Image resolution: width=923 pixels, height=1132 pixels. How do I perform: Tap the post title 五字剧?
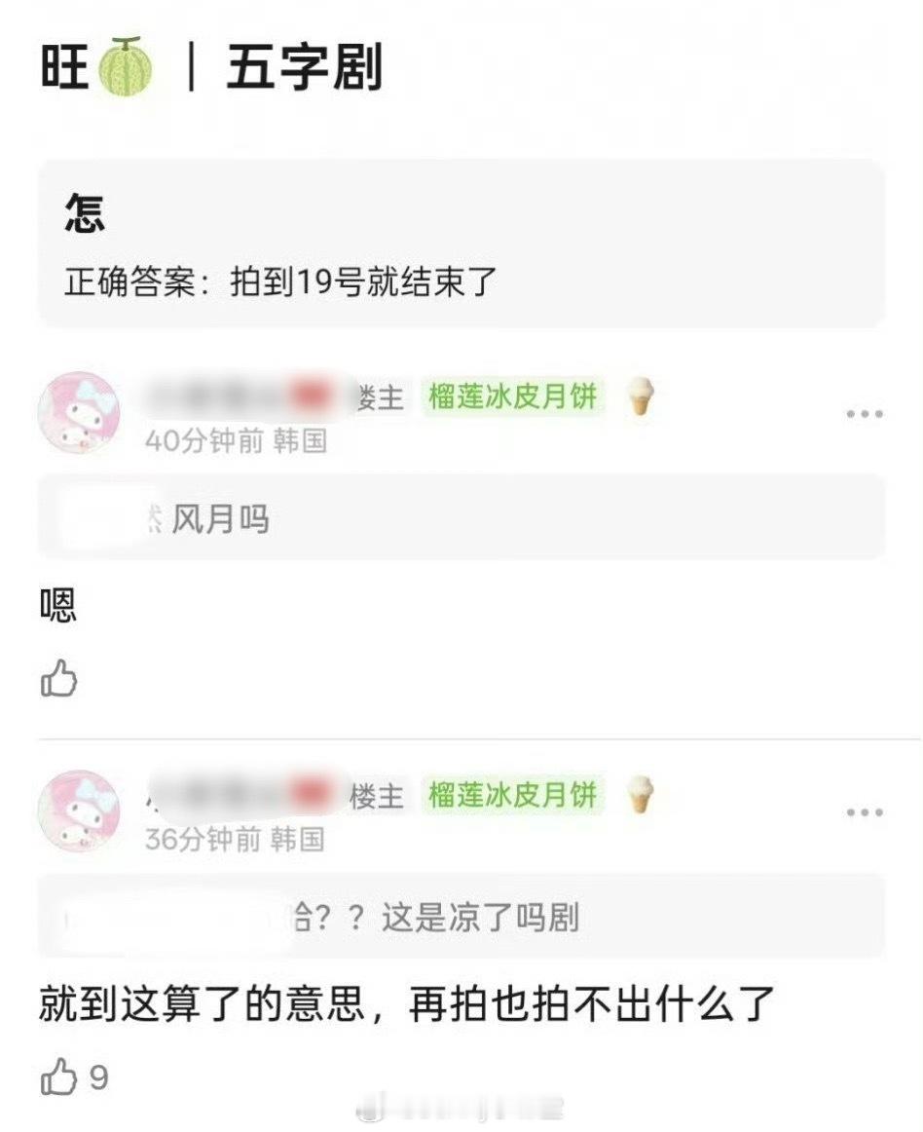[304, 67]
